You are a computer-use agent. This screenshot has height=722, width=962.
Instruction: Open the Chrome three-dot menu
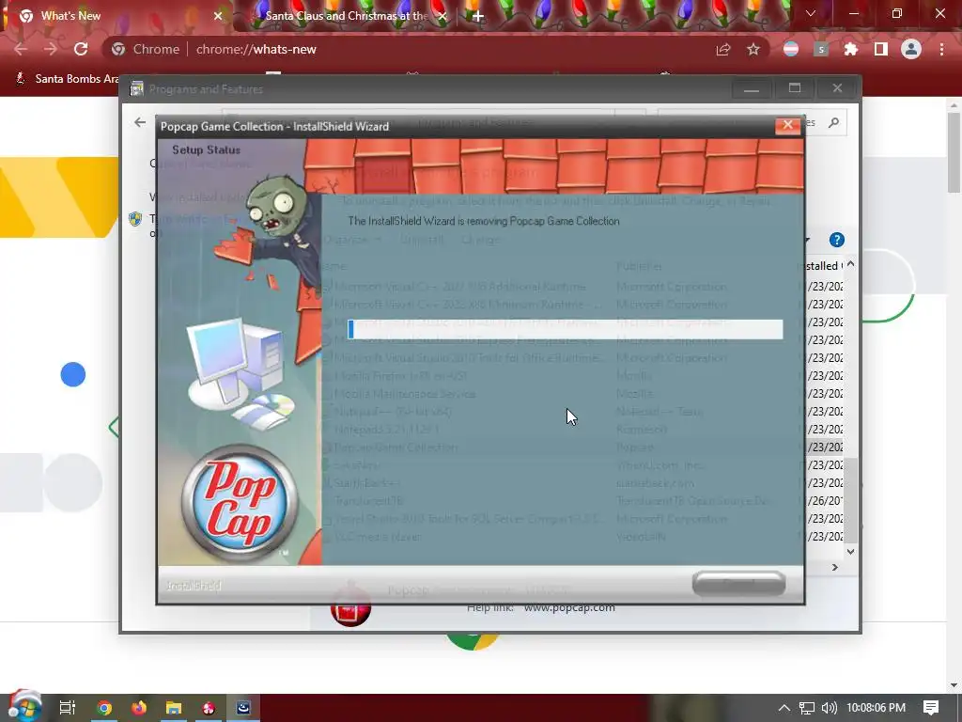click(x=941, y=49)
